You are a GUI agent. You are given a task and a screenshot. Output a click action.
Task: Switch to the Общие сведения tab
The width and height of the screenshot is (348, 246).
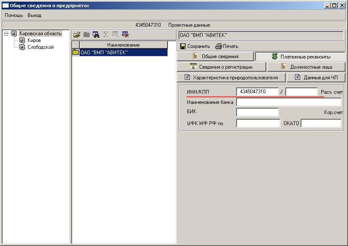click(215, 56)
